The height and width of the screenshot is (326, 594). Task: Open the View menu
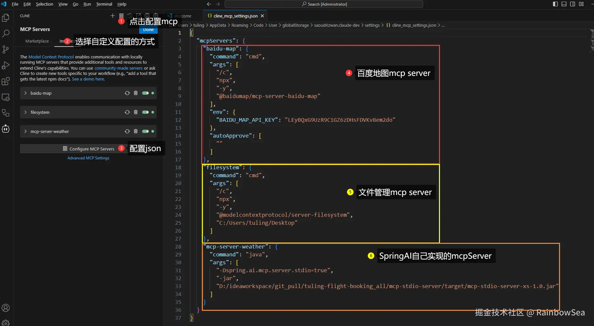(x=63, y=4)
